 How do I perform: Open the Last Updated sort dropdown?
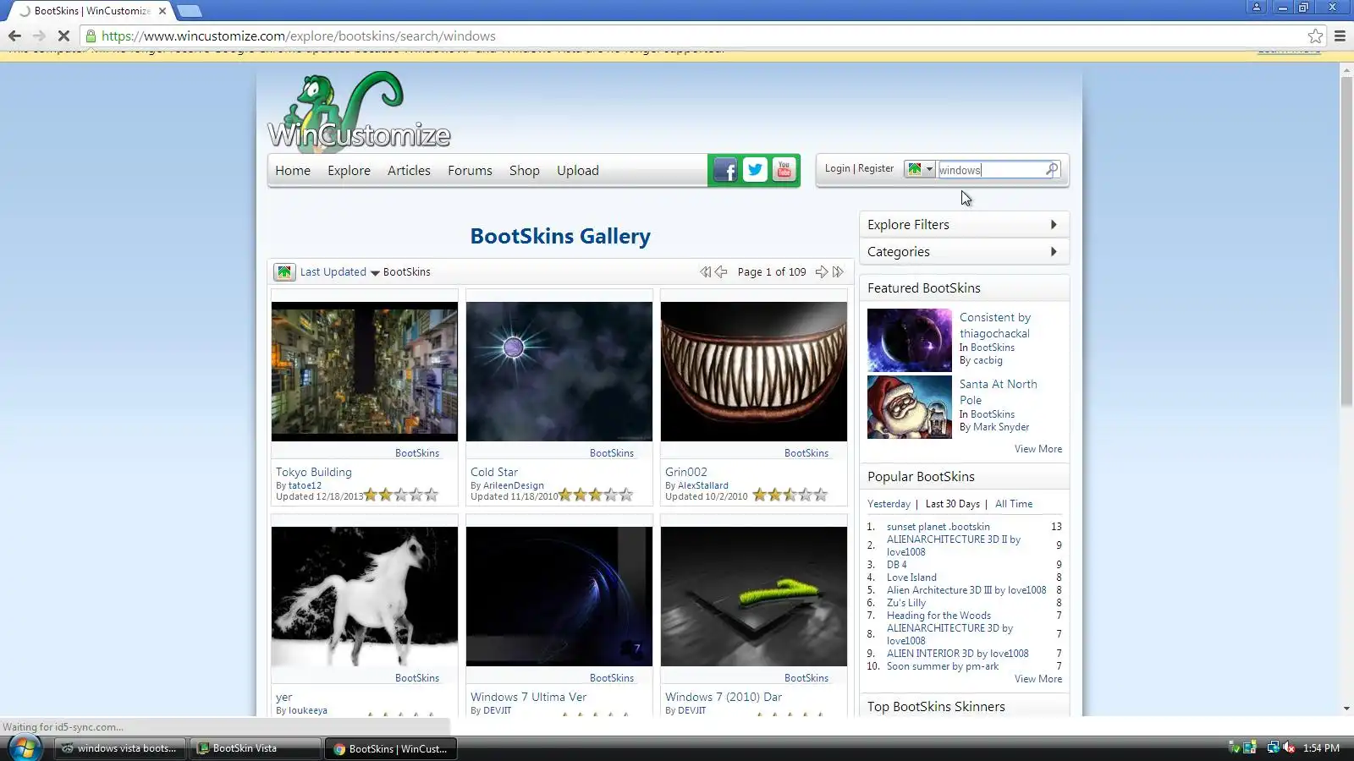coord(339,271)
